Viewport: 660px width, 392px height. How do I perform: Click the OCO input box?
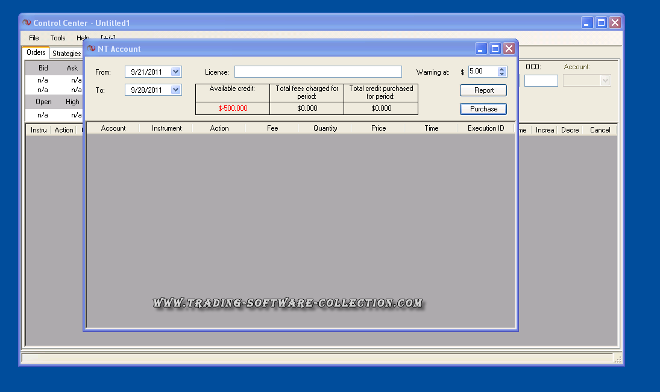point(541,81)
